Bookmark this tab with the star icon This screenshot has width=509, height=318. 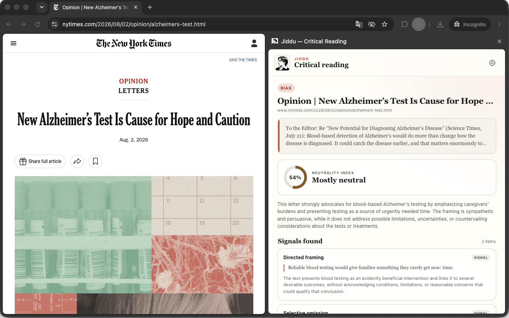point(385,24)
